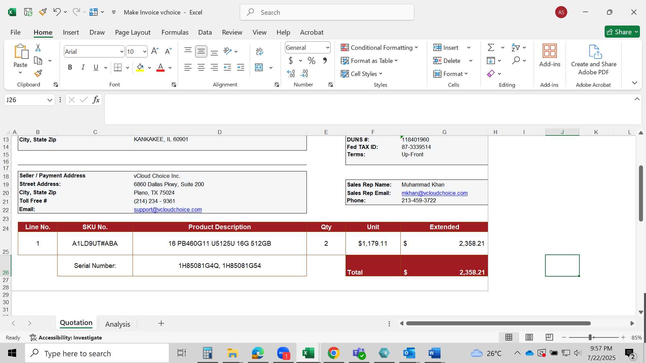Click the vertical scrollbar thumb

coord(641,193)
